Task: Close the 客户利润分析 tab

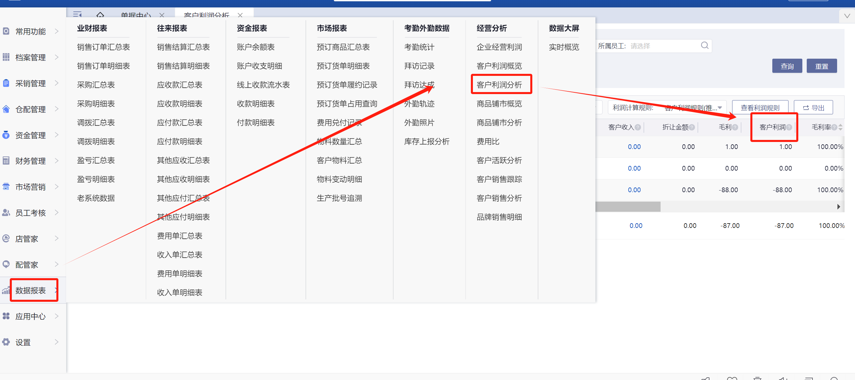Action: 240,15
